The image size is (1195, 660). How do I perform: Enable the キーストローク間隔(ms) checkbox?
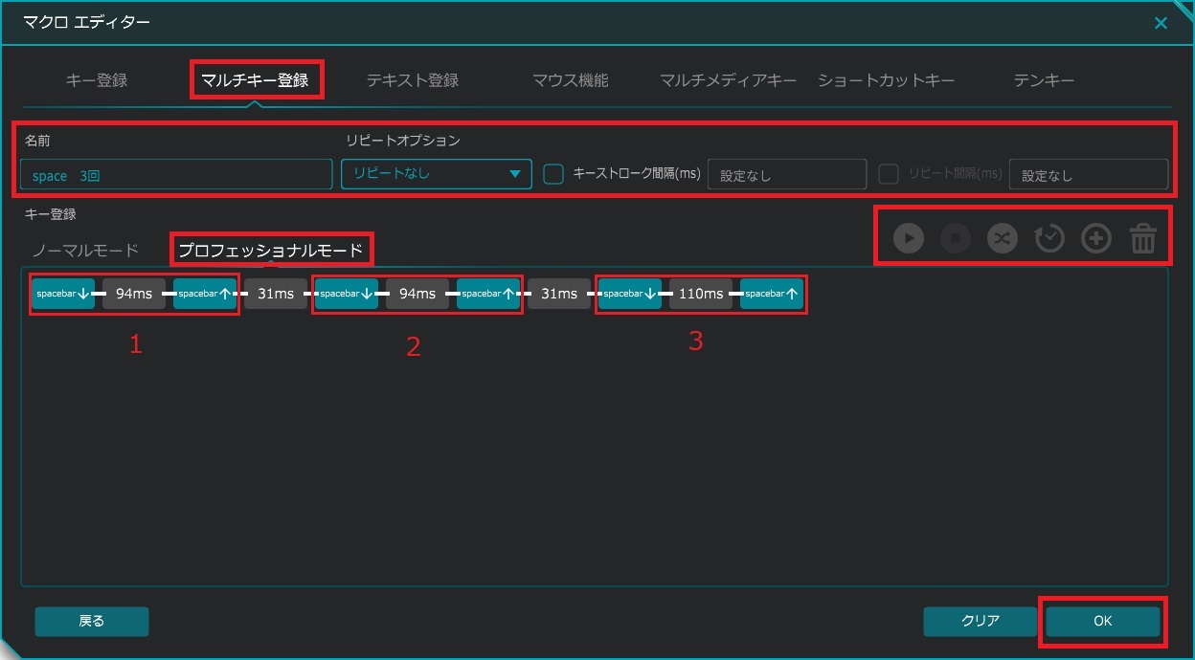coord(552,174)
